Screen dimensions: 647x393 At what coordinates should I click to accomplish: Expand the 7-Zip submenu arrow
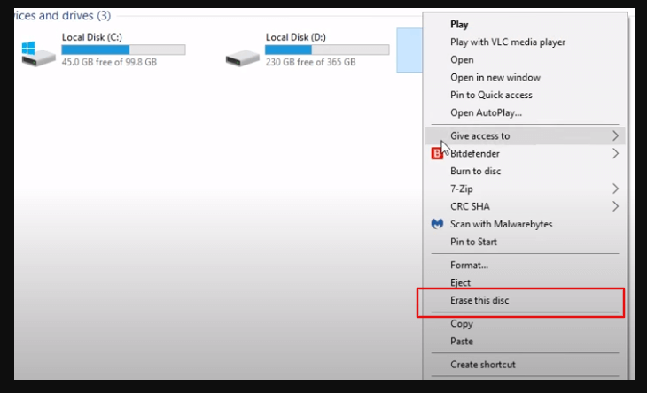(x=615, y=189)
